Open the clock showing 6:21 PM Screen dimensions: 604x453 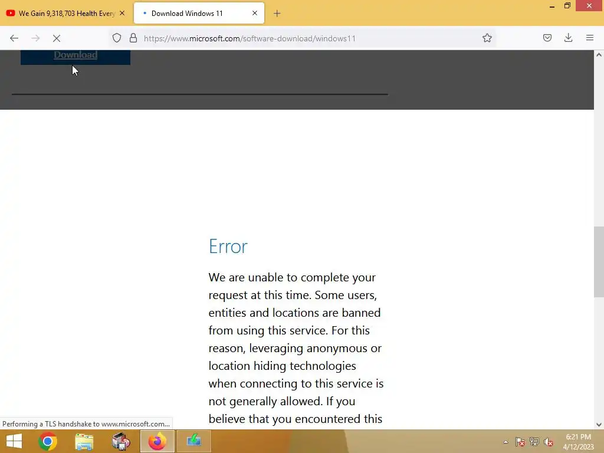click(578, 442)
